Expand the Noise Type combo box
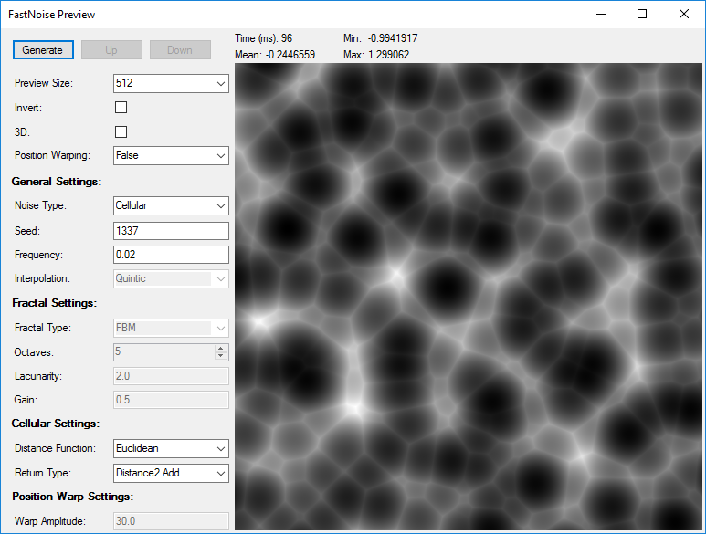 [x=171, y=205]
